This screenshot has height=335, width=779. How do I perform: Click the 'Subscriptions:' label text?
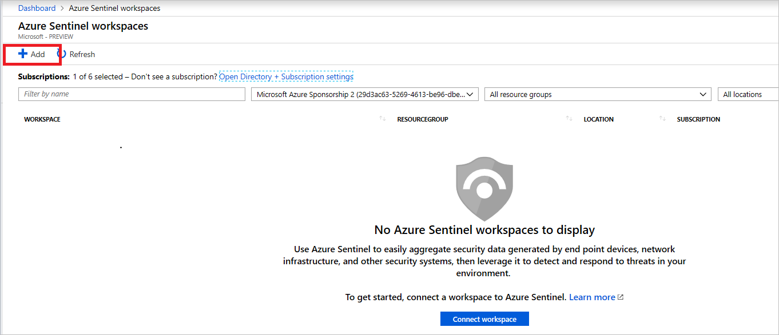[x=44, y=76]
